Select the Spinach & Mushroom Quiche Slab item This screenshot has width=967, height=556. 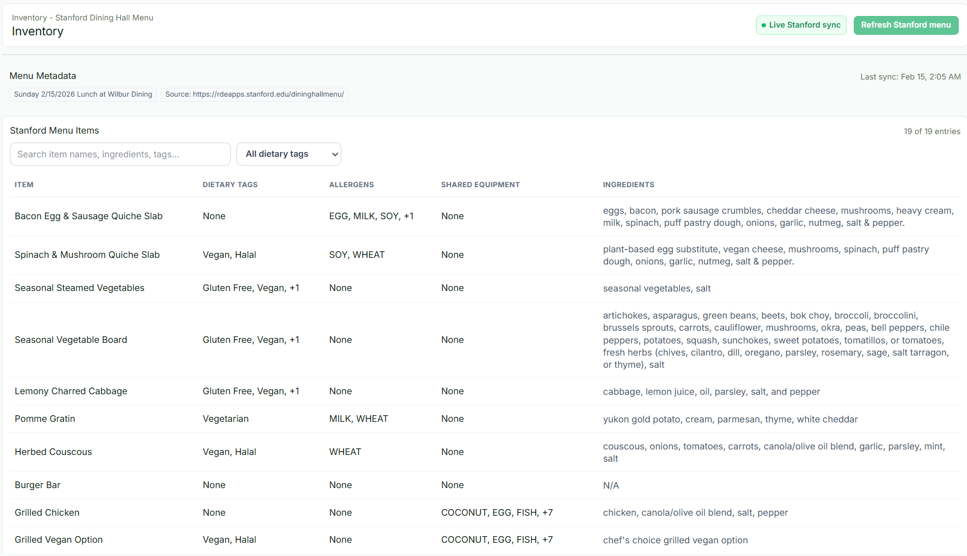[x=87, y=255]
